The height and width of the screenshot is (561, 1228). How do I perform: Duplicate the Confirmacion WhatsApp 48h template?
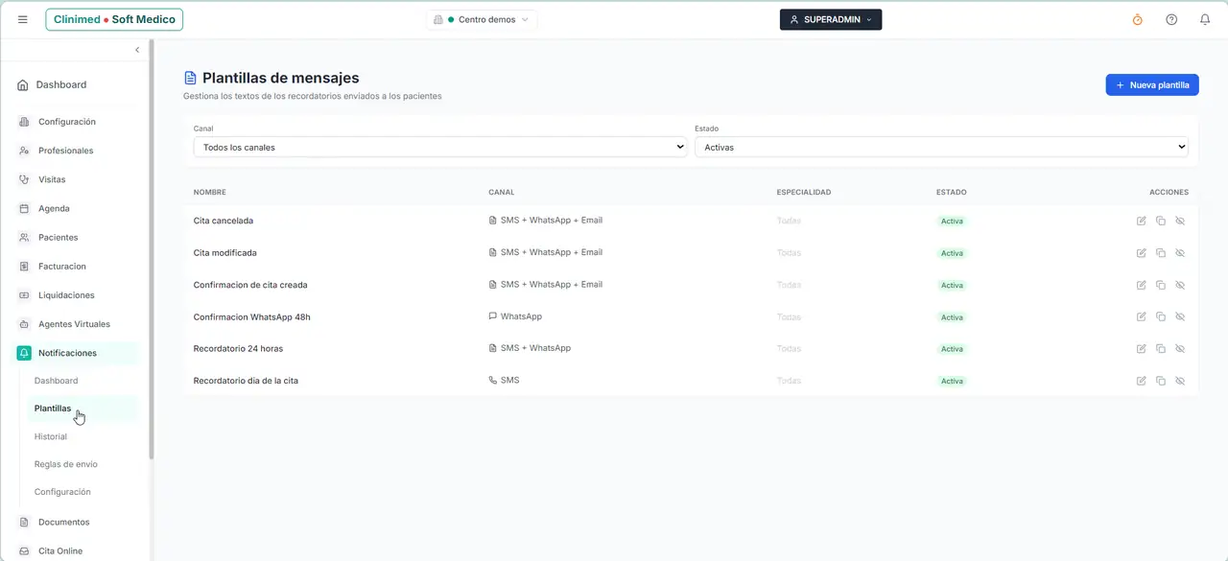click(x=1161, y=316)
